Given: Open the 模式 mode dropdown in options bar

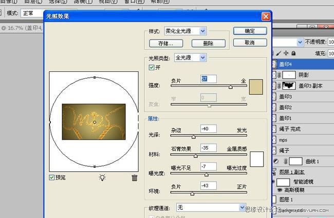Looking at the screenshot, I should coord(33,13).
